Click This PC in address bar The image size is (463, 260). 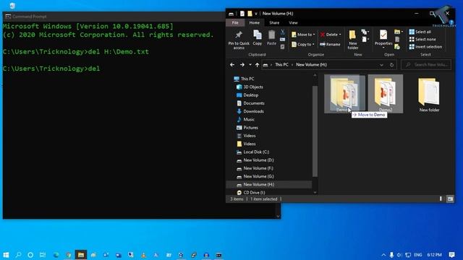281,64
